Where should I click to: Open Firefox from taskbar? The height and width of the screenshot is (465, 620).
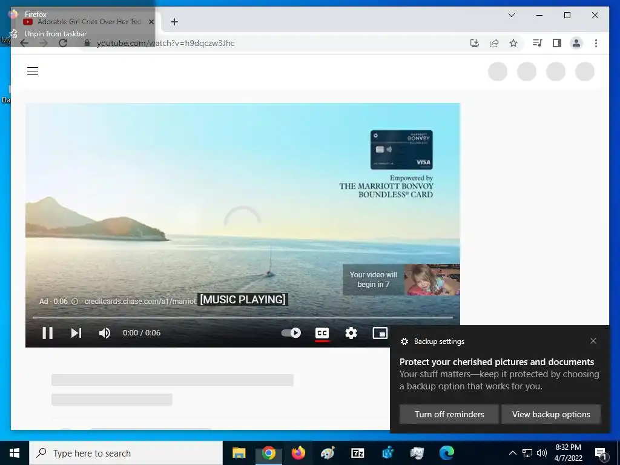(x=298, y=453)
